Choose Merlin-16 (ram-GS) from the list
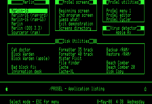The image size is (152, 104). [x=28, y=19]
